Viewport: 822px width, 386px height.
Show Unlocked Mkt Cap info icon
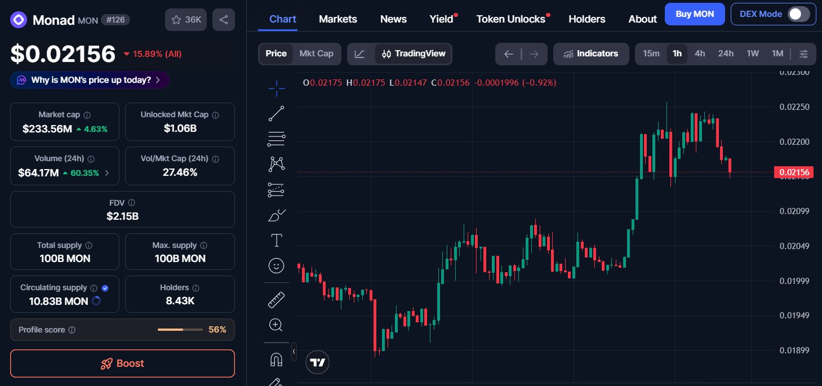(x=215, y=115)
